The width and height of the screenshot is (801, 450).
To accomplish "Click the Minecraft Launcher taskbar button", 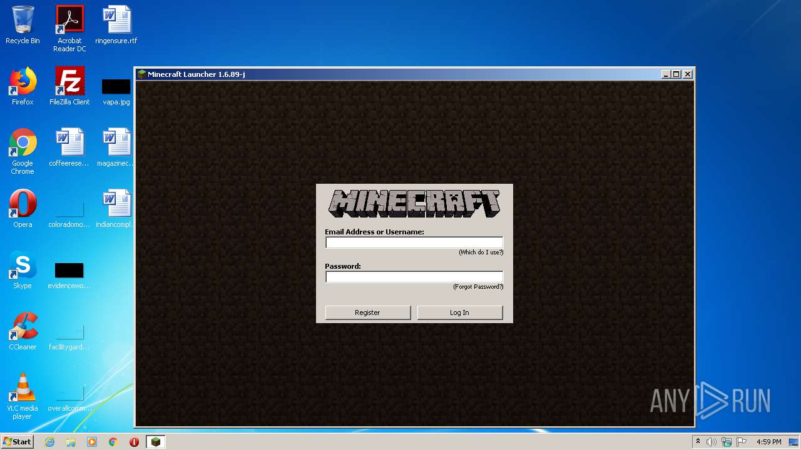I will click(156, 442).
